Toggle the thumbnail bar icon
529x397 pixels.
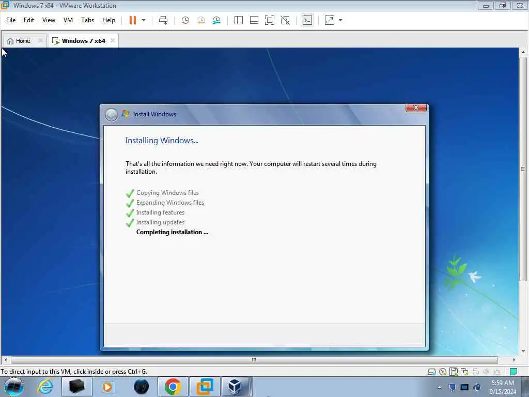[254, 20]
